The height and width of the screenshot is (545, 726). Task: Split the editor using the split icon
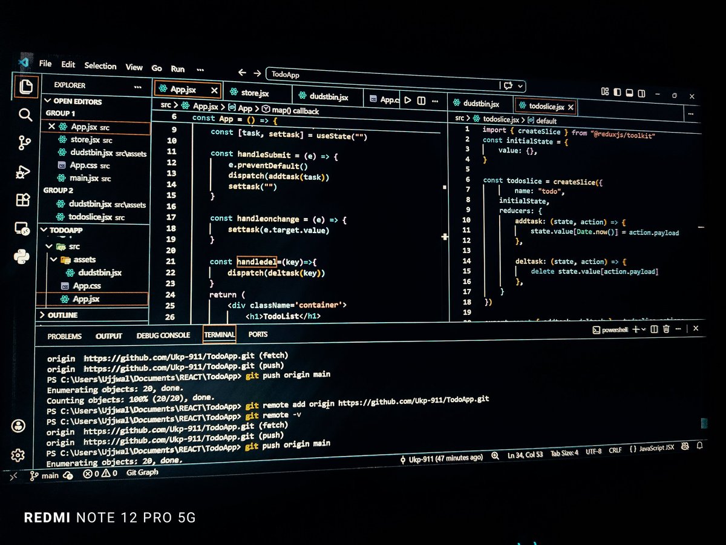[x=421, y=101]
